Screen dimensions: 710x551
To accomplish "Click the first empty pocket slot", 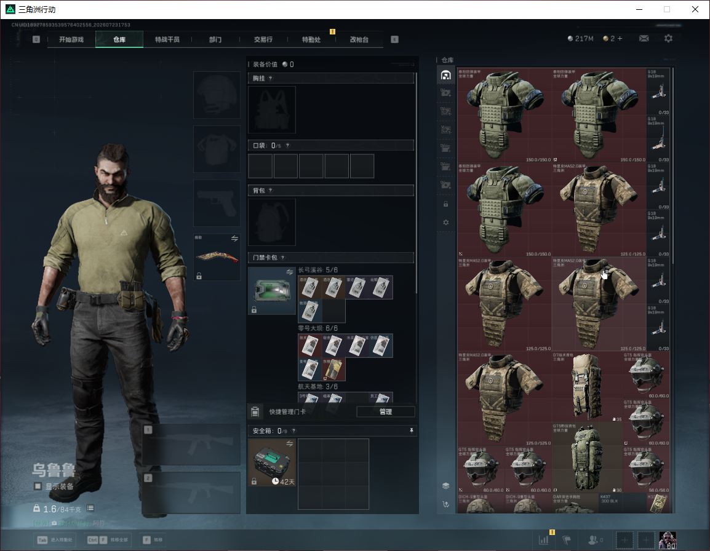I will coord(260,165).
